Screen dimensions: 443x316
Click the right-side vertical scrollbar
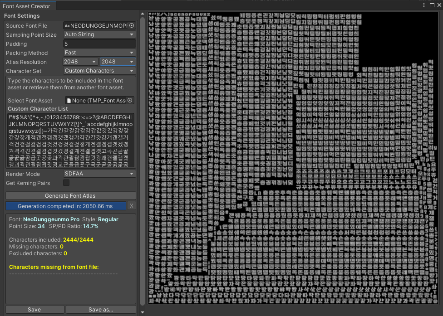click(142, 159)
